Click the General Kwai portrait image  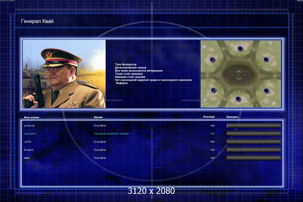coord(64,74)
